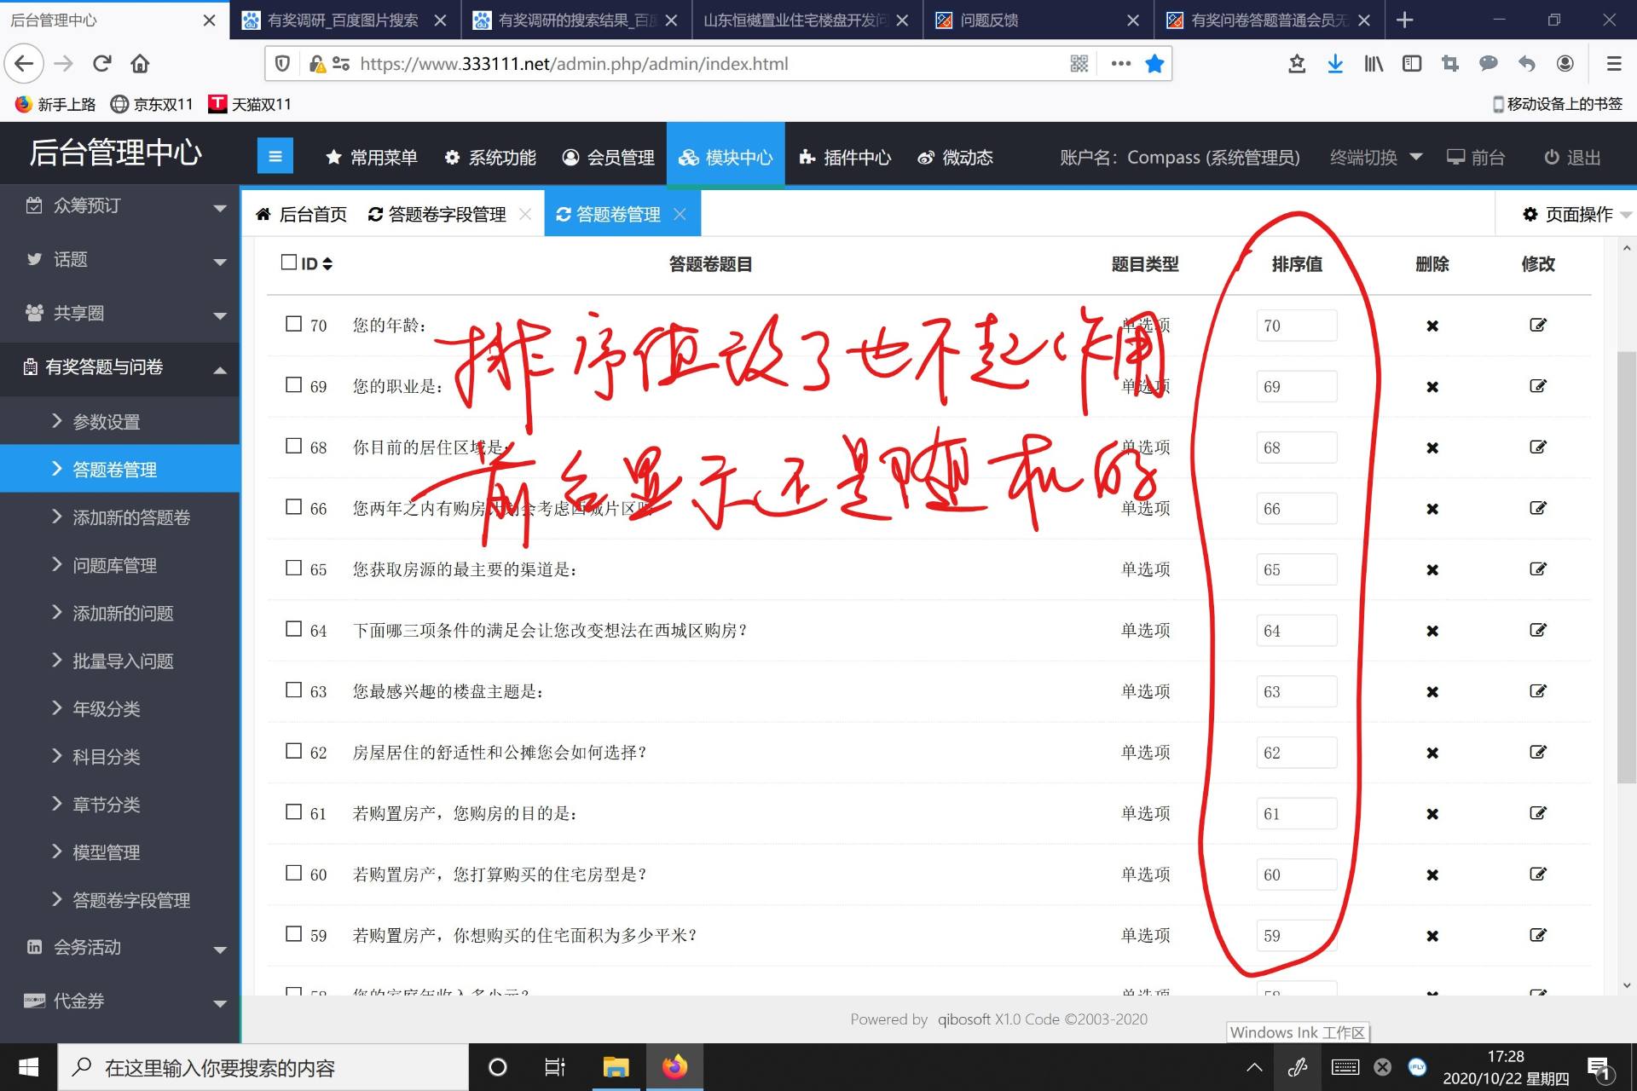The image size is (1637, 1091).
Task: Click Firefox bookmark star icon
Action: tap(1154, 64)
